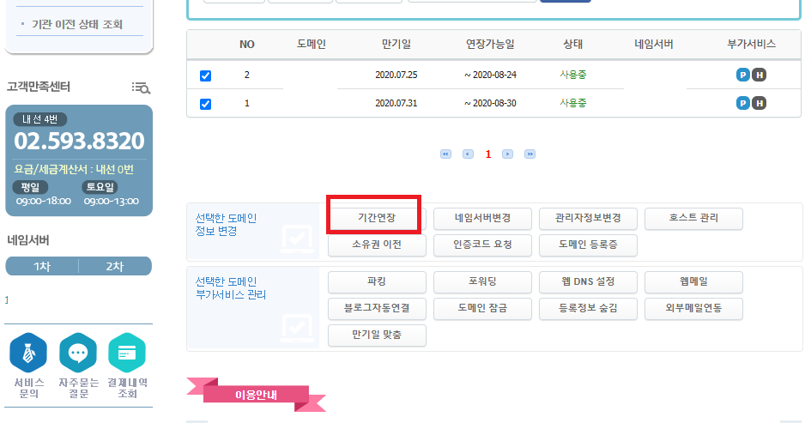Click the 부가서비스 column header
This screenshot has width=811, height=423.
tap(751, 44)
